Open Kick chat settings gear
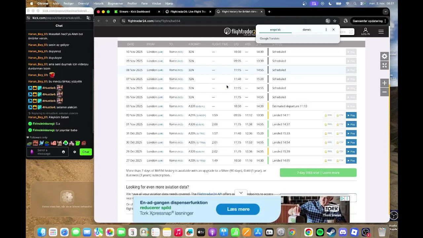 pyautogui.click(x=75, y=152)
